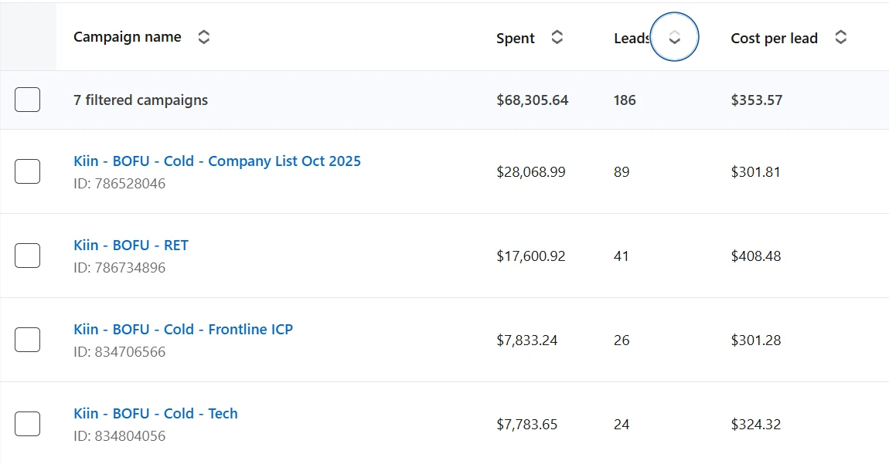The height and width of the screenshot is (464, 889).
Task: Click cost per lead $301.28
Action: tap(756, 340)
